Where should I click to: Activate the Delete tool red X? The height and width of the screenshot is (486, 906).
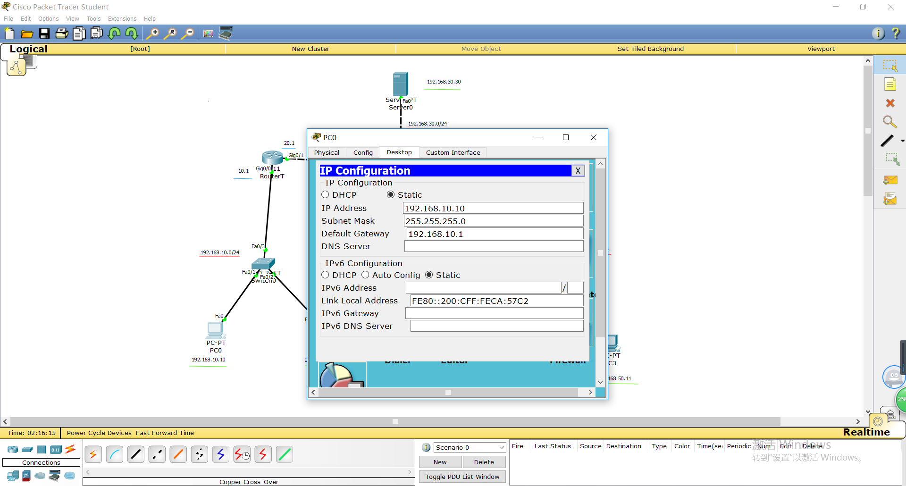point(890,103)
